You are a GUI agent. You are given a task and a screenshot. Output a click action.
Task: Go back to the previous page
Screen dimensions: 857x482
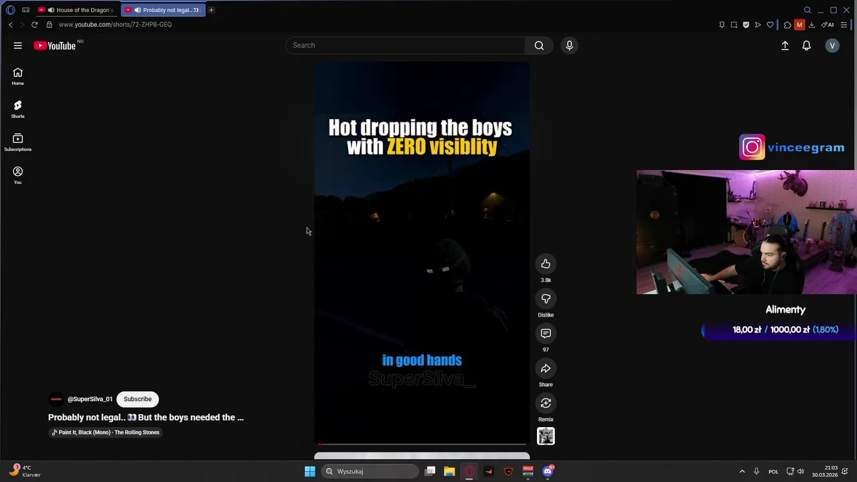(x=10, y=25)
